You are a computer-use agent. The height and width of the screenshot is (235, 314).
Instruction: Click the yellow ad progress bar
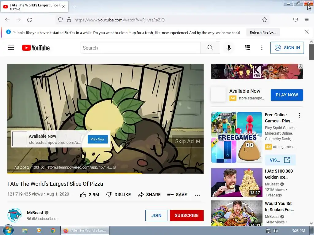pos(75,173)
